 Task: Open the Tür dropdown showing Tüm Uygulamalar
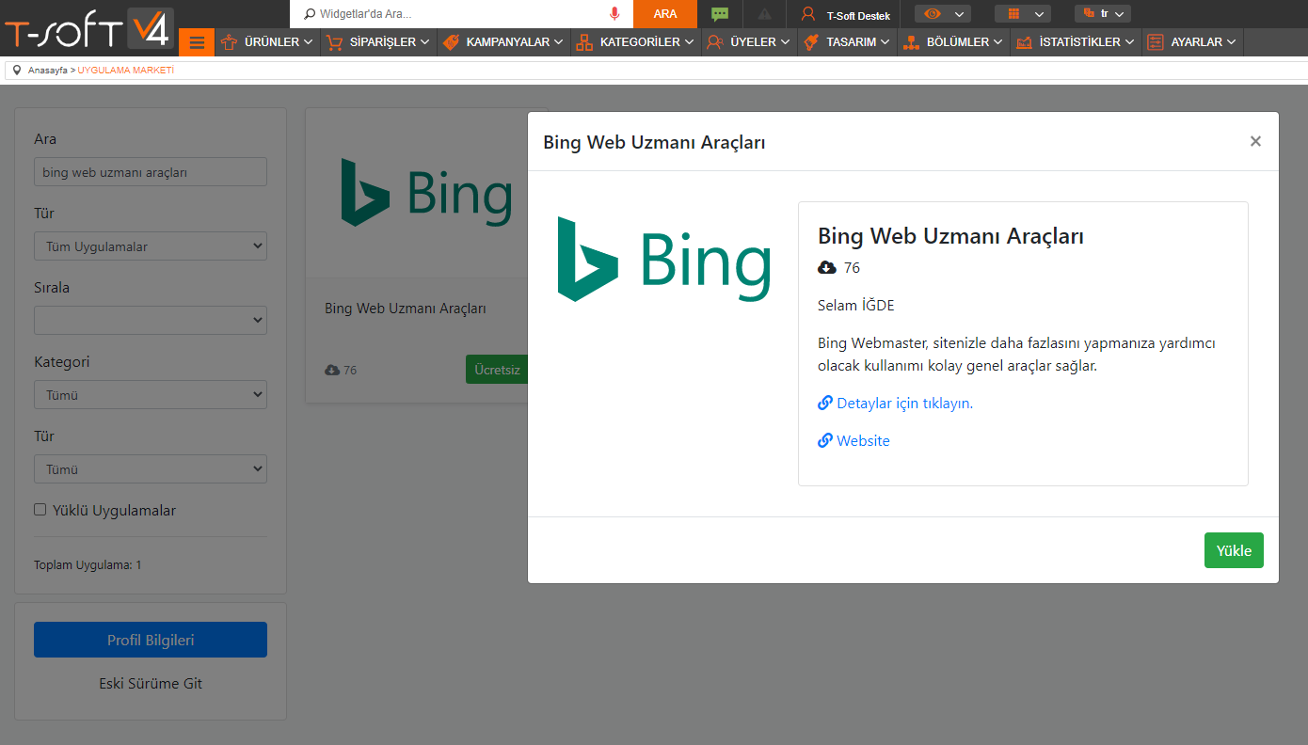pos(151,246)
